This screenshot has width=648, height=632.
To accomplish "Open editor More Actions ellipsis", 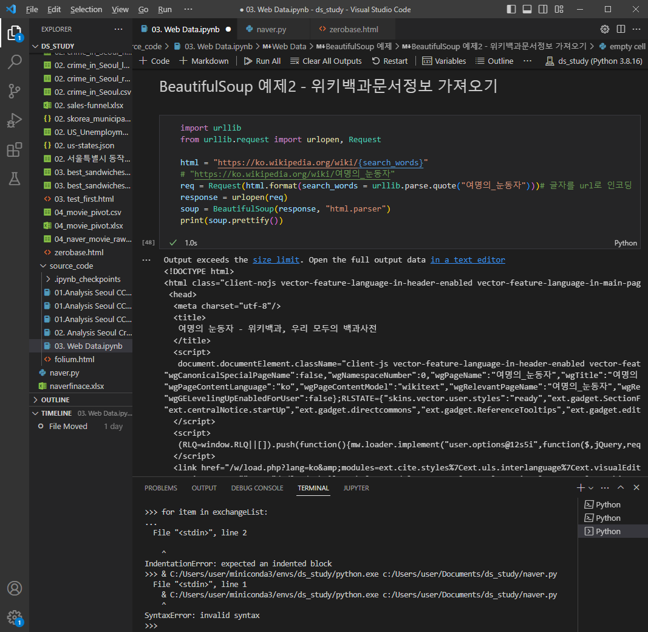I will click(x=636, y=29).
